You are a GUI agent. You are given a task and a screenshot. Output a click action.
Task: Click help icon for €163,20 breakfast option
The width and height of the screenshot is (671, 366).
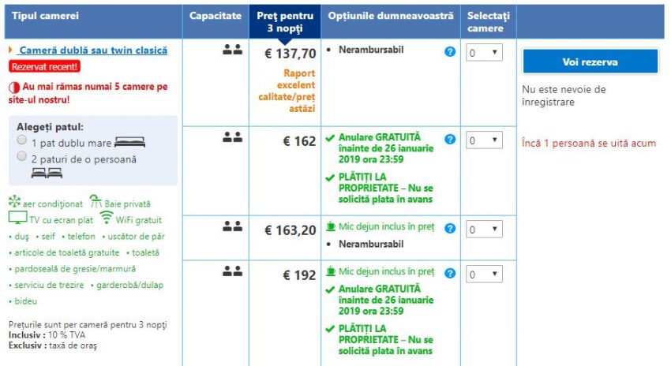pos(450,228)
